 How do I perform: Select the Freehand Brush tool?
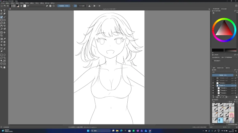1,17
